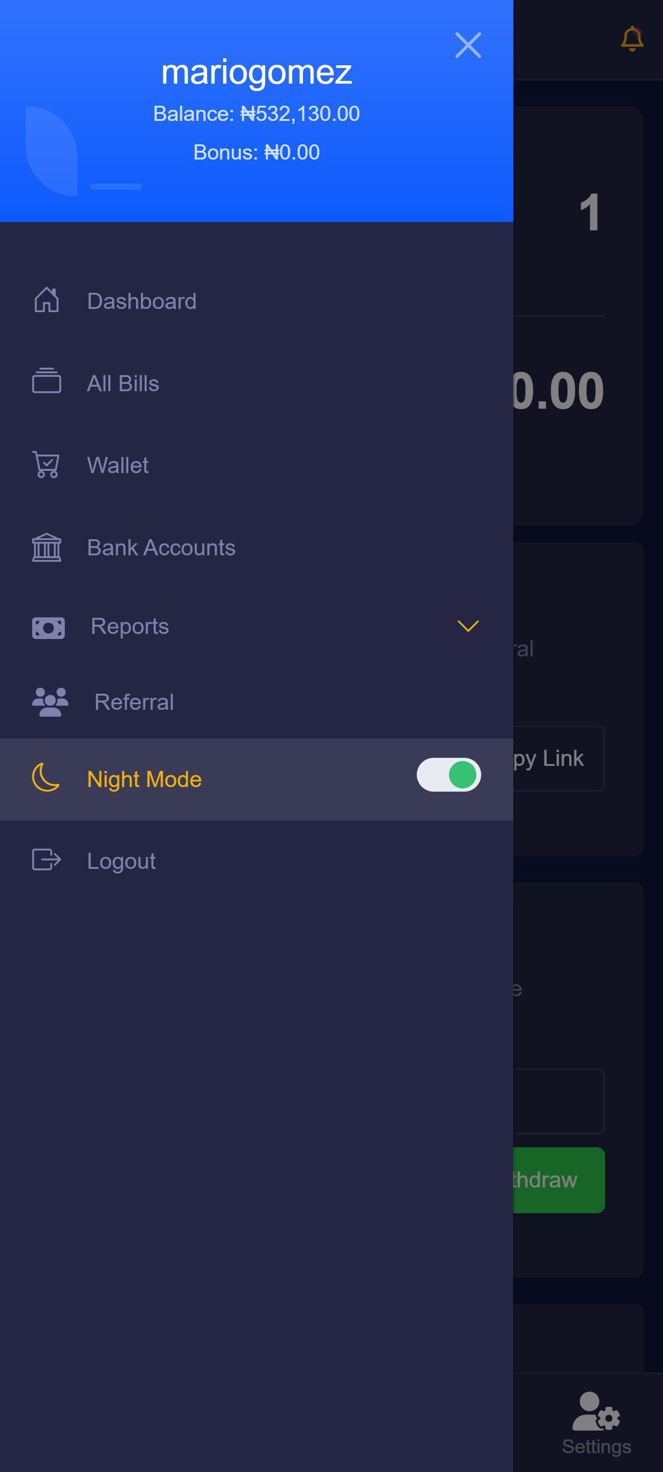This screenshot has width=663, height=1472.
Task: Click the Night Mode moon icon
Action: (x=46, y=778)
